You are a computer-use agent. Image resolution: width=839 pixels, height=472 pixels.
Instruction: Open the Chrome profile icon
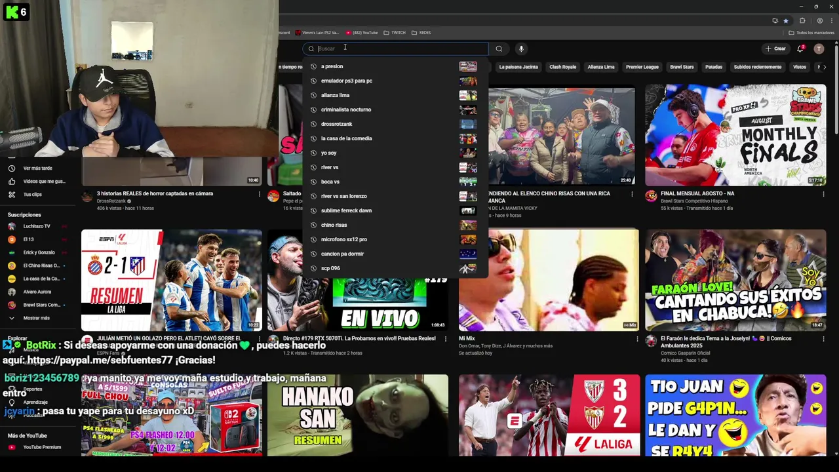click(819, 20)
